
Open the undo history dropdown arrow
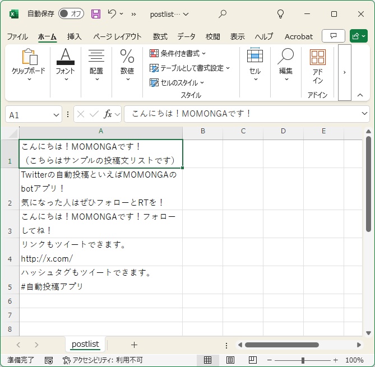122,13
